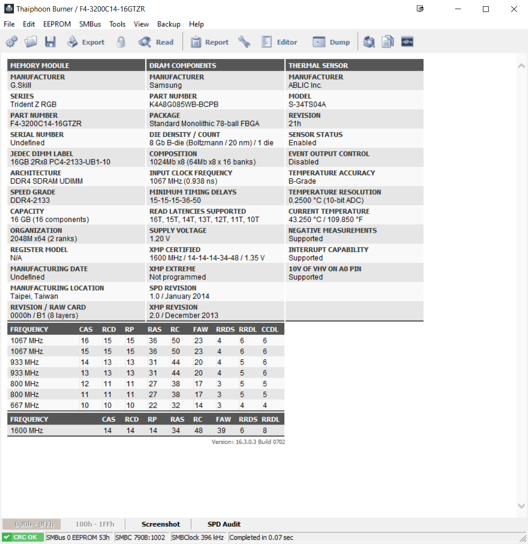Click the window resize grip in status bar

[x=522, y=538]
